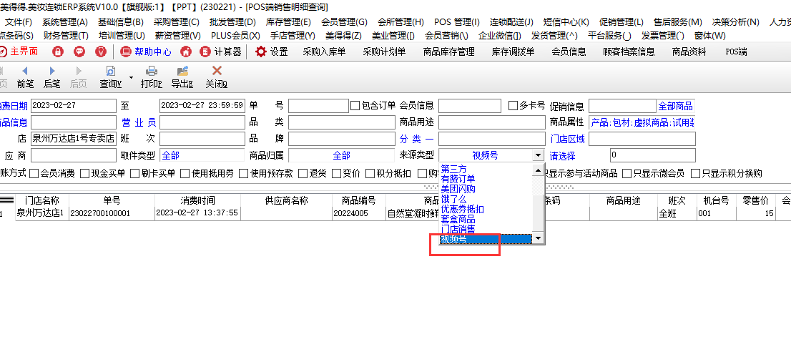
Task: Open the PLUS会员(X) menu
Action: (235, 36)
